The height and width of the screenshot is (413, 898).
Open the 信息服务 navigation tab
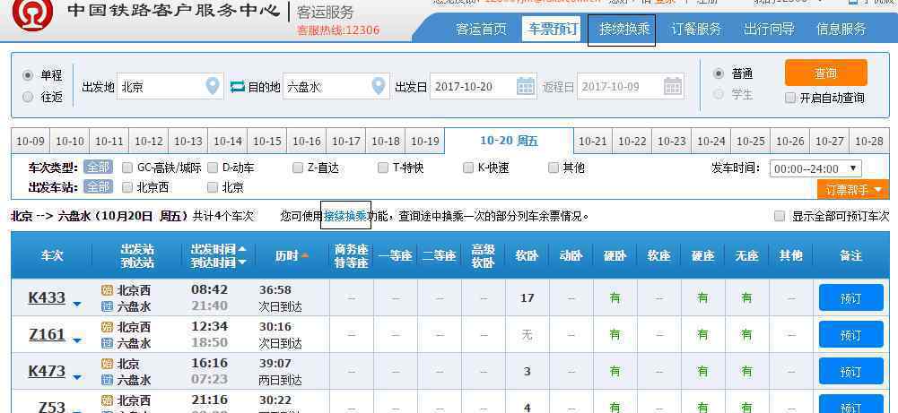841,30
